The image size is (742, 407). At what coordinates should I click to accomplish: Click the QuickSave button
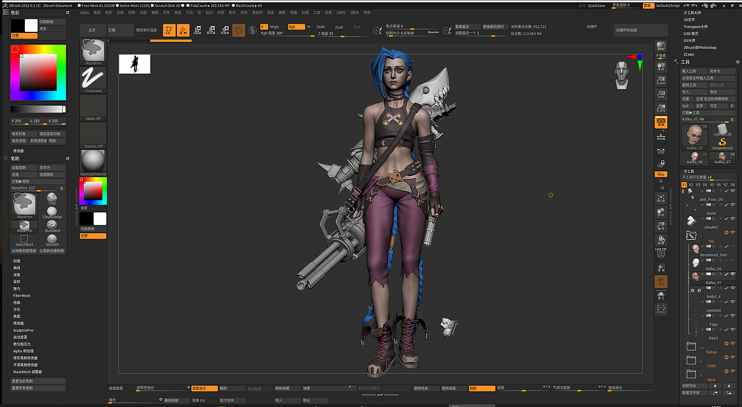click(x=596, y=5)
